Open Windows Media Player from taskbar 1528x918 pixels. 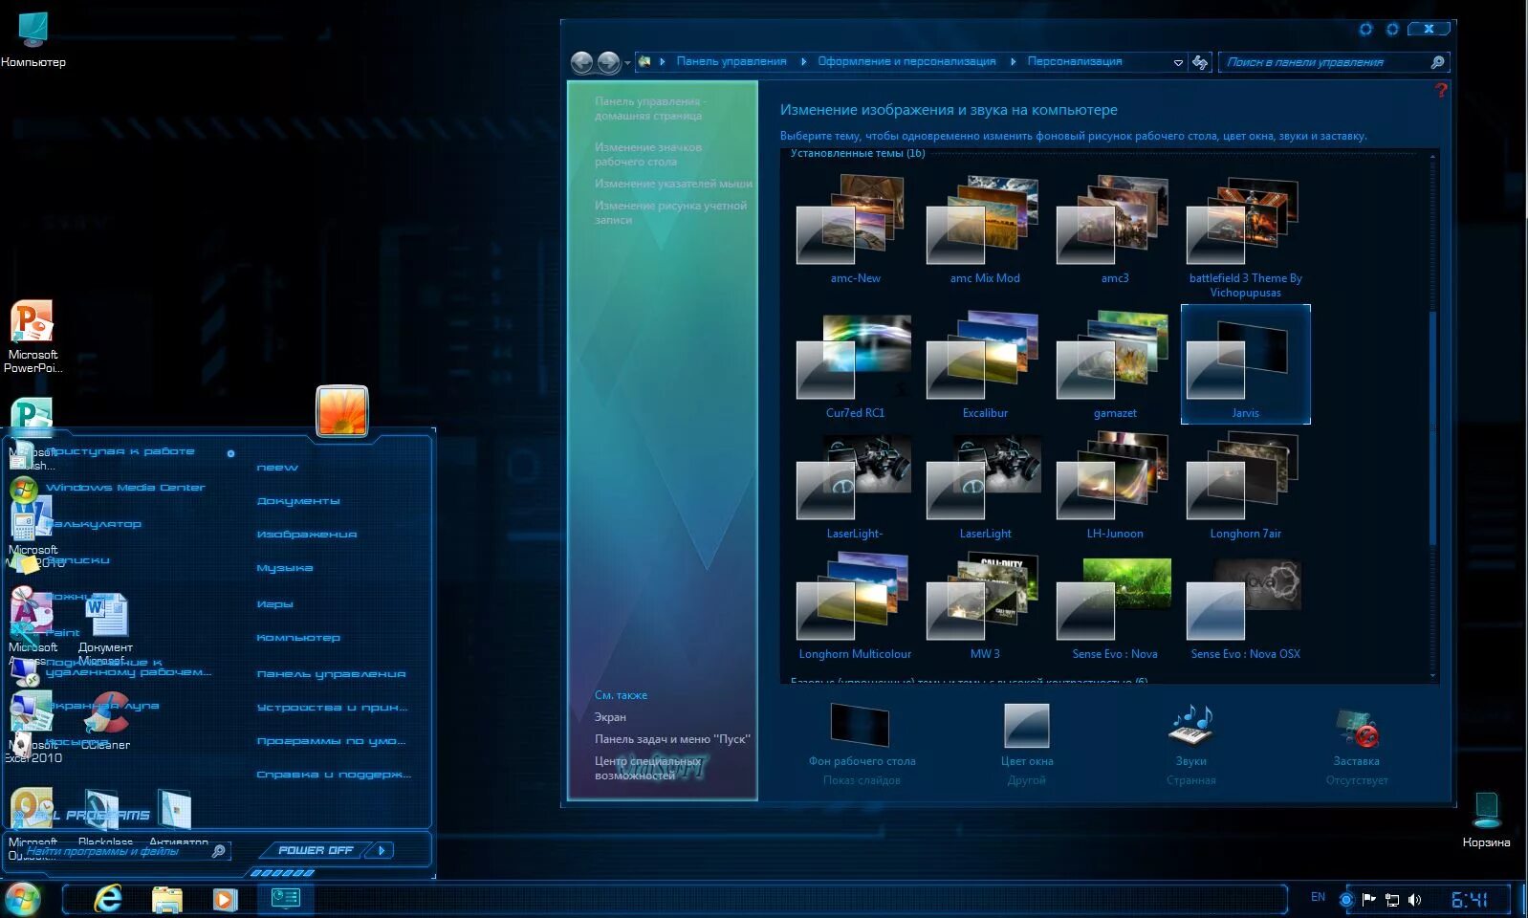coord(225,899)
